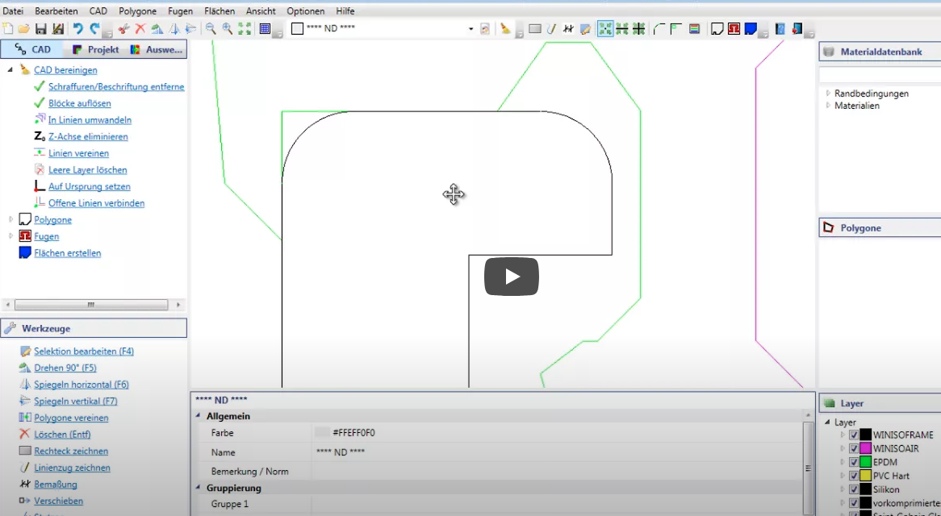This screenshot has height=516, width=941.
Task: Click the broom CAD cleanup toolbar icon
Action: [x=505, y=29]
